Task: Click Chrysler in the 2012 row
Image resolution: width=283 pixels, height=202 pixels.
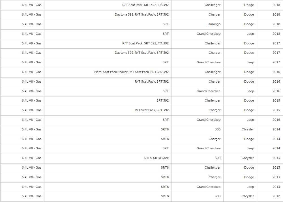Action: 248,196
